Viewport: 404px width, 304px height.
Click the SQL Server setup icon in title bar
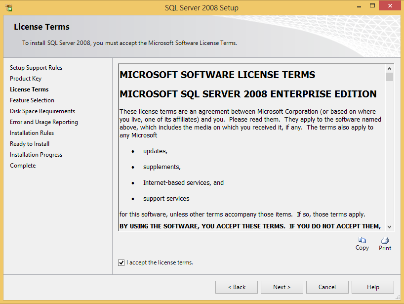click(9, 8)
